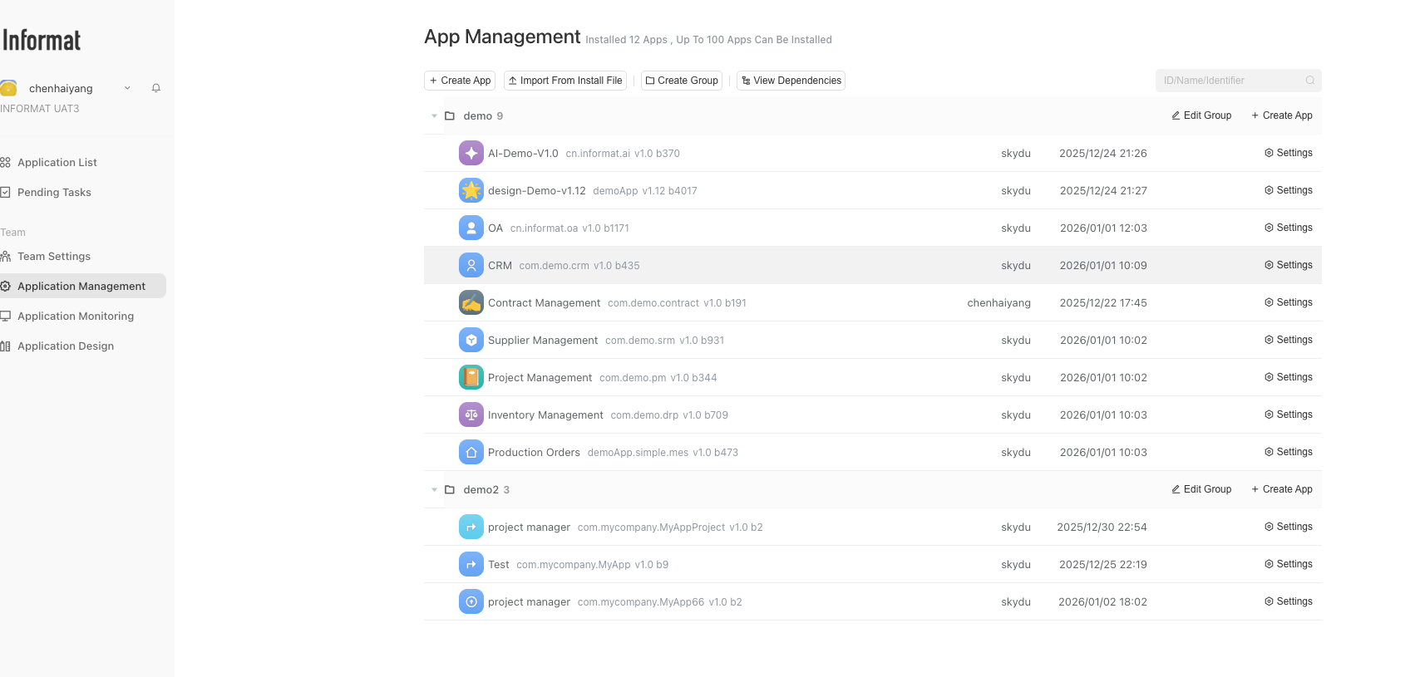Click the search magnifier icon

click(x=1309, y=81)
